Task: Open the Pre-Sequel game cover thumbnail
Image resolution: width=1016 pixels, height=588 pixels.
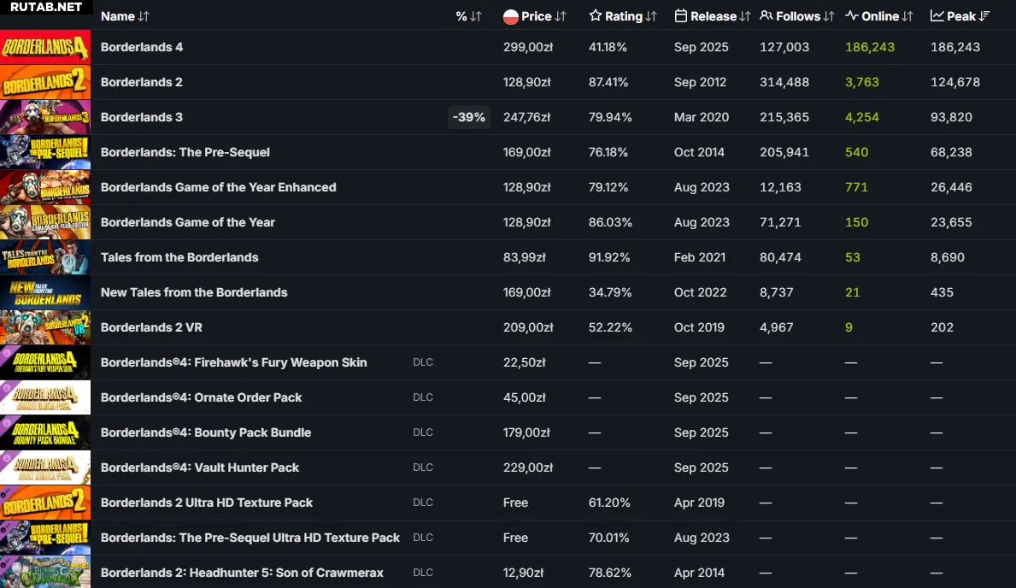Action: 45,151
